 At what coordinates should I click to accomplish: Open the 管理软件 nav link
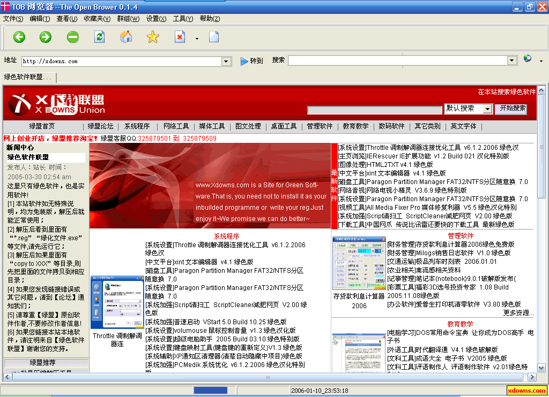tap(320, 126)
